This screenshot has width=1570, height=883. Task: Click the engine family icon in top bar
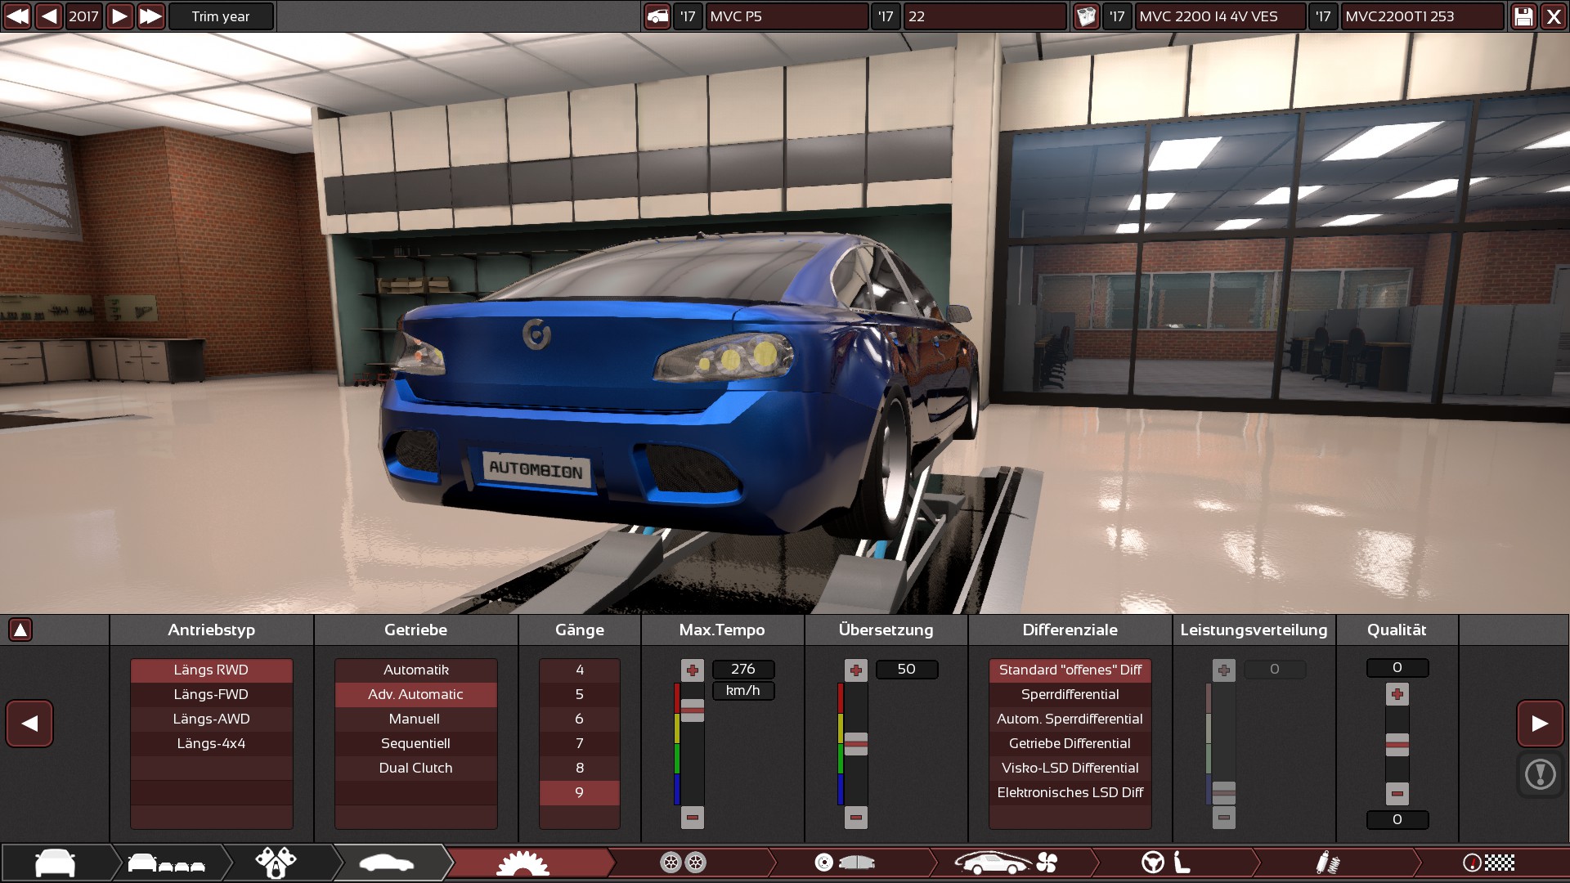tap(1086, 16)
